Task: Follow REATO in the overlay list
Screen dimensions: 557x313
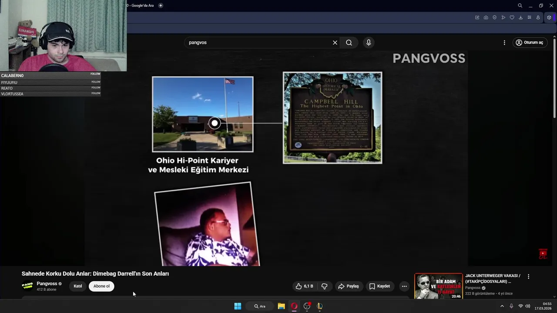Action: click(95, 87)
